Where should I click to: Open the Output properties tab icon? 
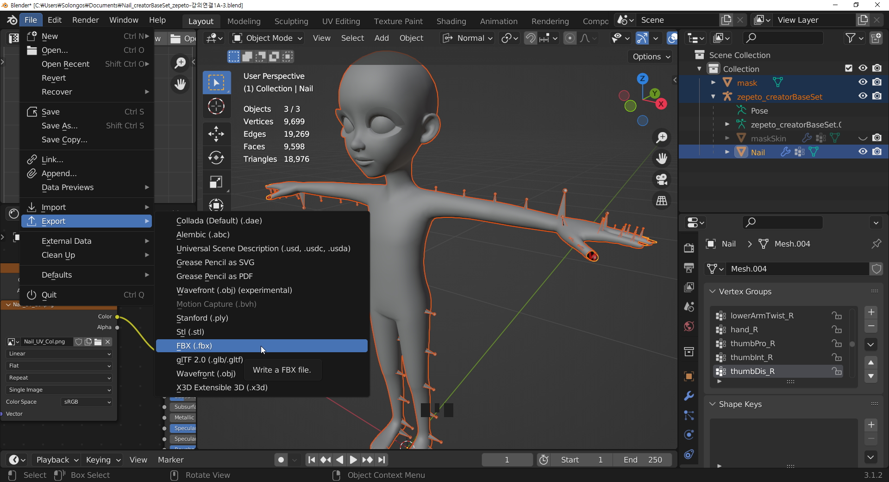tap(689, 268)
